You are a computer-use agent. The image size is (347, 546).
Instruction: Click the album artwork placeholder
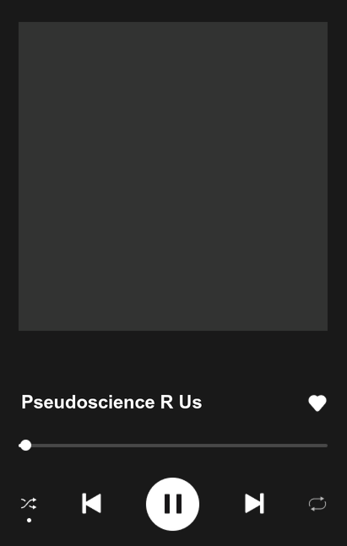173,176
